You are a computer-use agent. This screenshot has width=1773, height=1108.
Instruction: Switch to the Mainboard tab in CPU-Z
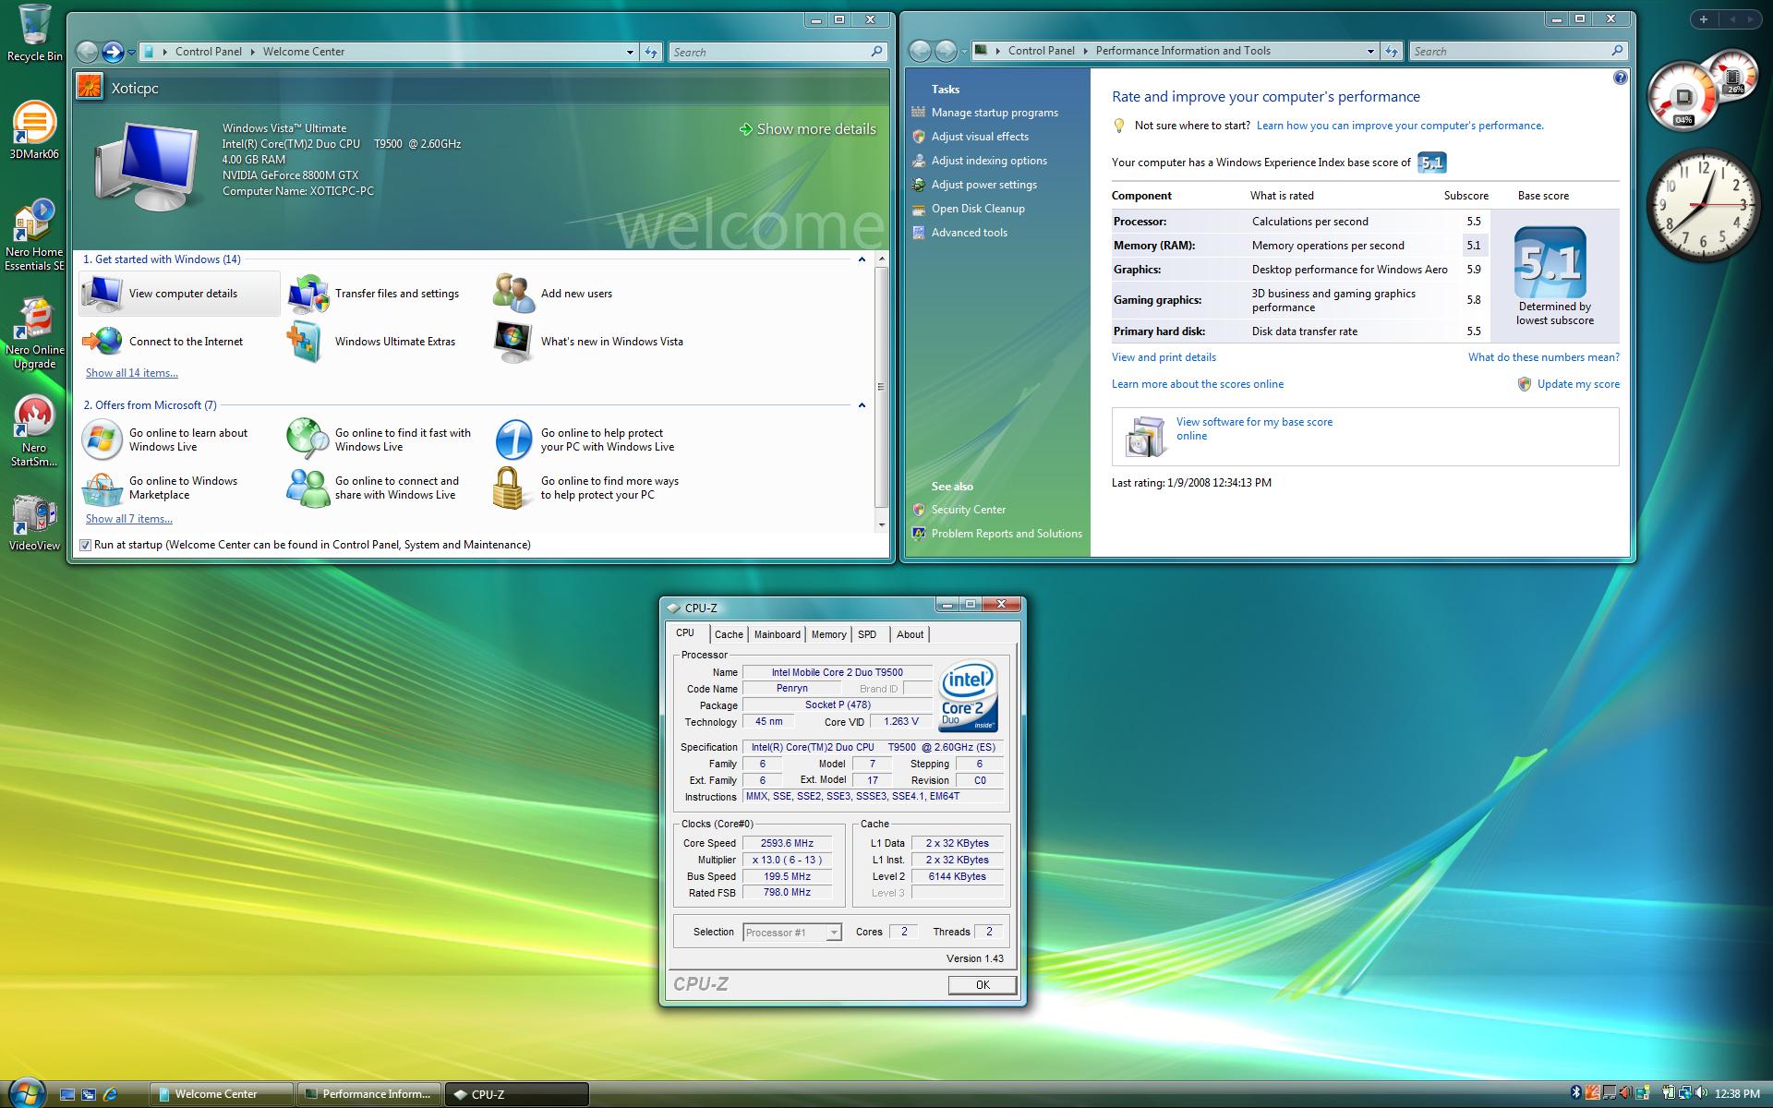(x=777, y=634)
